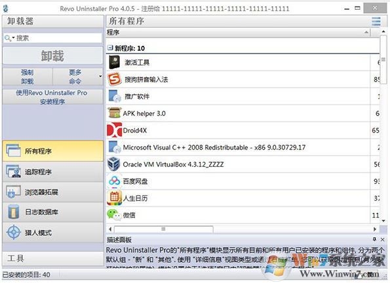Click the 强制卸载 forced uninstall button
The width and height of the screenshot is (390, 283).
(x=28, y=76)
